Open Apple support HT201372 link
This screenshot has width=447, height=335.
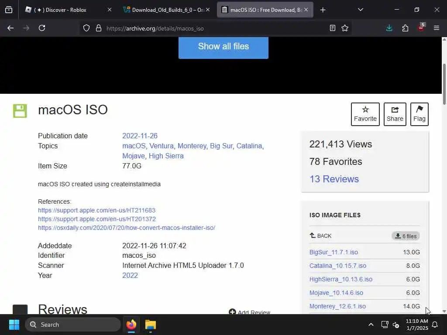coord(97,219)
